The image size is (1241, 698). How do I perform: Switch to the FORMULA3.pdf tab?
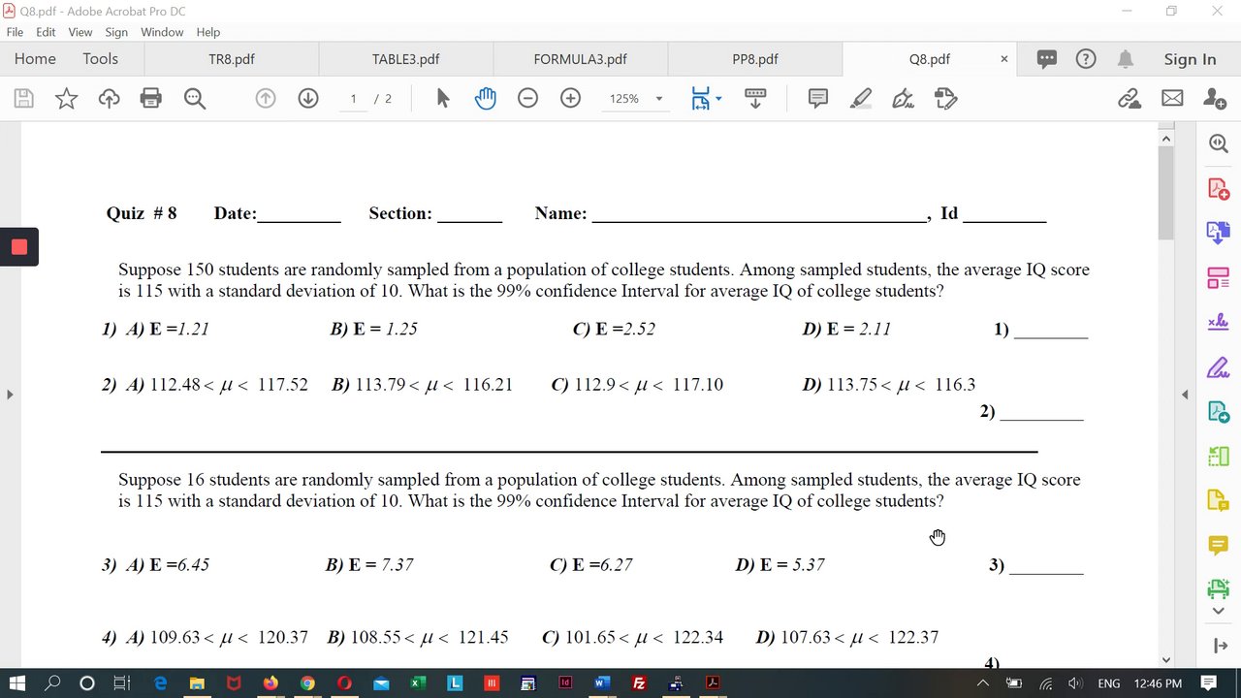pos(581,59)
